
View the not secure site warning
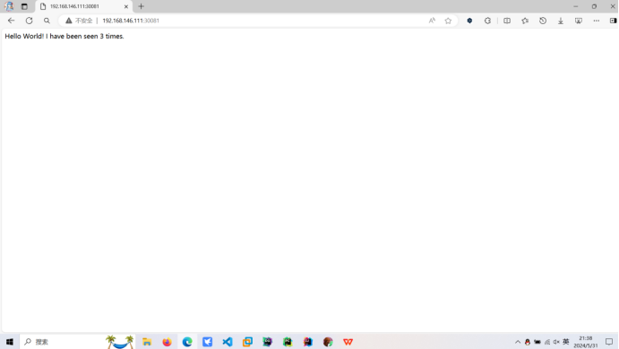pyautogui.click(x=79, y=21)
